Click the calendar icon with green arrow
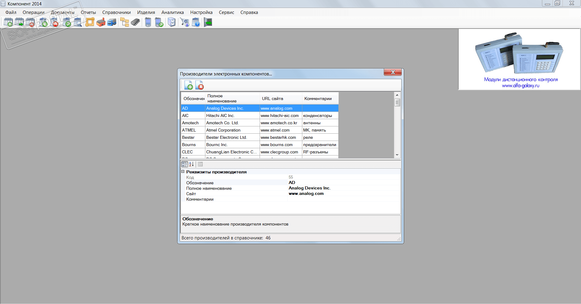Image resolution: width=581 pixels, height=304 pixels. (19, 22)
